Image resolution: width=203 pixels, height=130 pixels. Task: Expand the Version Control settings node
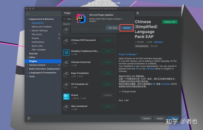(x=28, y=65)
